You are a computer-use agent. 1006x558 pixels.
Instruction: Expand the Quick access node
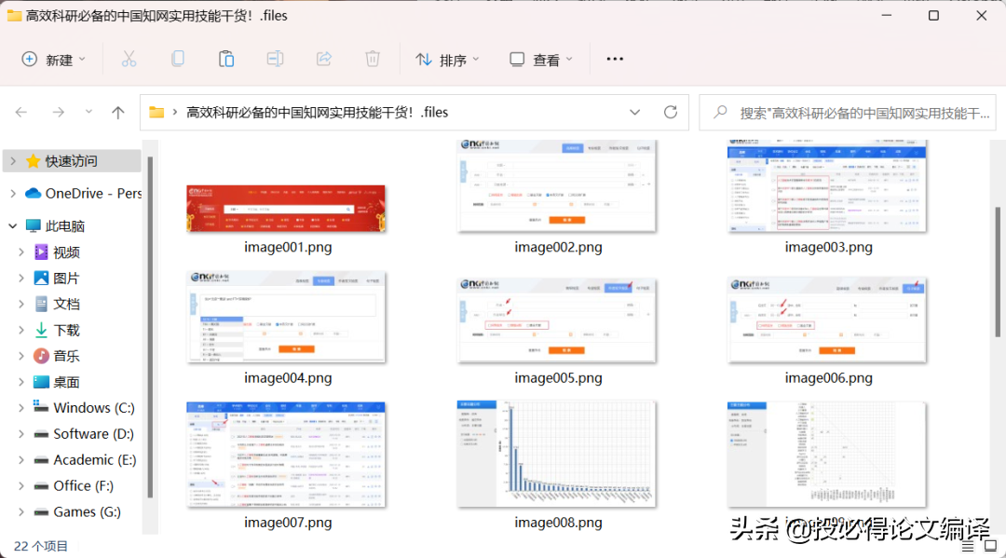(x=13, y=161)
